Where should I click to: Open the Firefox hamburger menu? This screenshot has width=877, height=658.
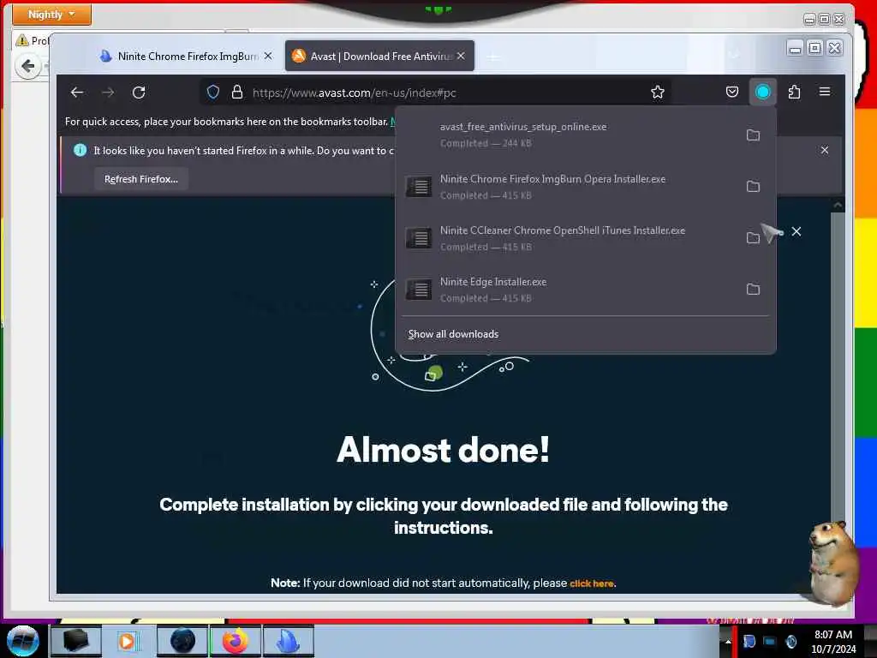(825, 92)
